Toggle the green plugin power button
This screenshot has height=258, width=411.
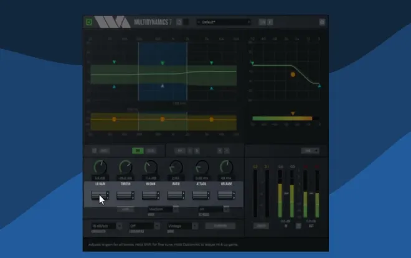(89, 22)
